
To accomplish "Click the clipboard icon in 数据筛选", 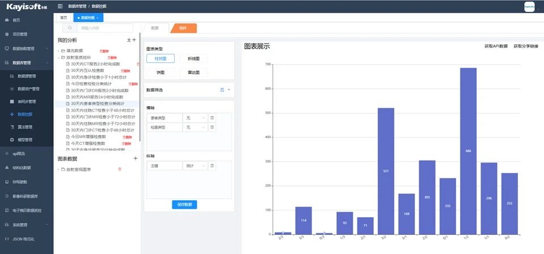I will 222,90.
